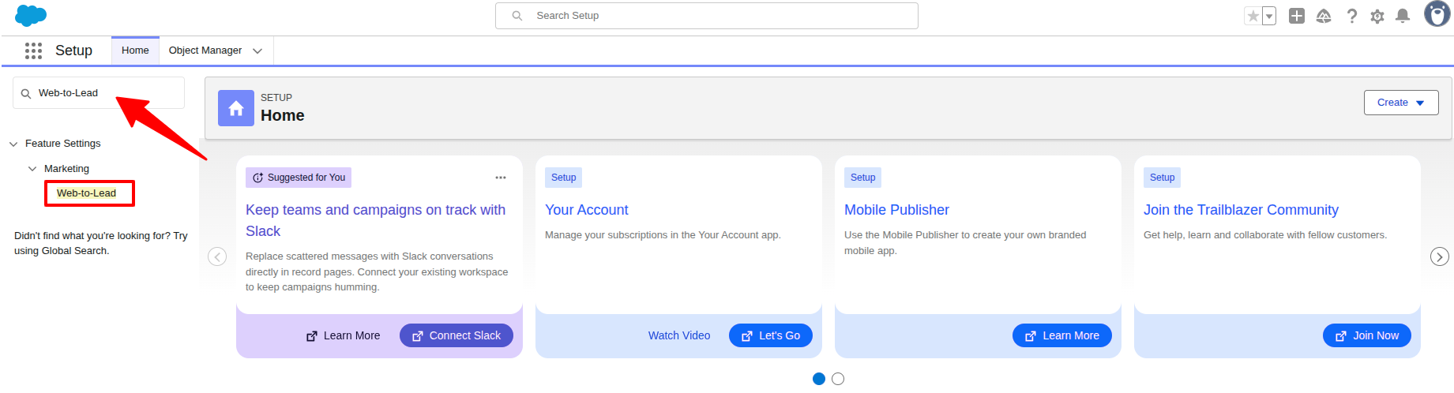Click the Watch Video link

tap(679, 335)
